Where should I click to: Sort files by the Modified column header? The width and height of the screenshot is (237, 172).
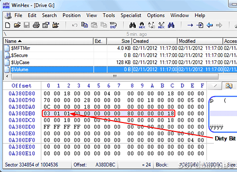pos(200,41)
